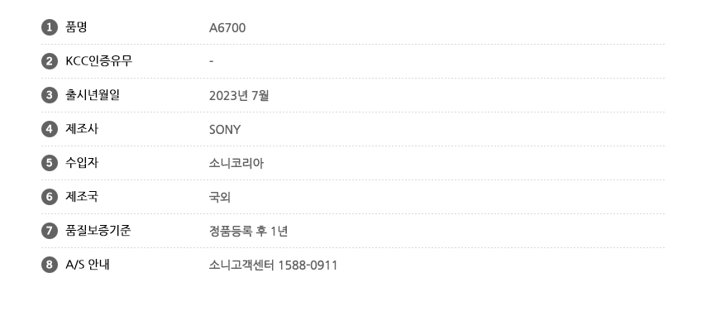The image size is (711, 335).
Task: Click the 국외 country value
Action: pyautogui.click(x=221, y=197)
